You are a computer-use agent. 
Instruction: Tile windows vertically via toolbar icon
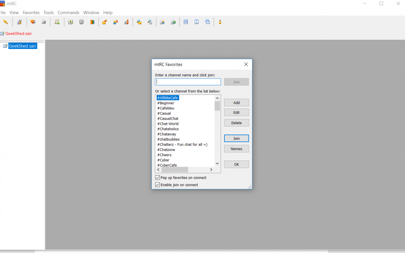[x=196, y=22]
